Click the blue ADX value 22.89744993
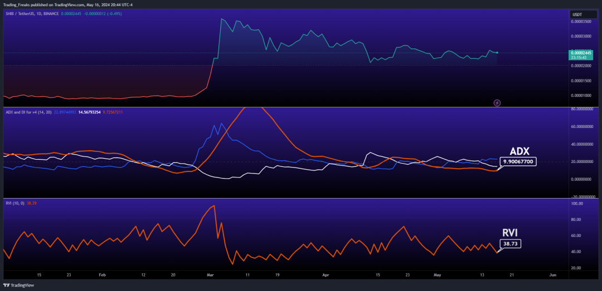The image size is (602, 291). coord(65,112)
